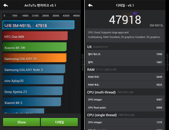The height and width of the screenshot is (130, 169).
Task: Tap multi-thread CPU float-point 5089 row
Action: [125, 107]
